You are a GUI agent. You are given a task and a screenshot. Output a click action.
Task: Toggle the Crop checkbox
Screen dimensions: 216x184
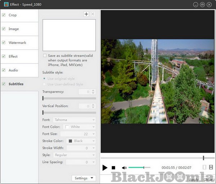[4, 15]
